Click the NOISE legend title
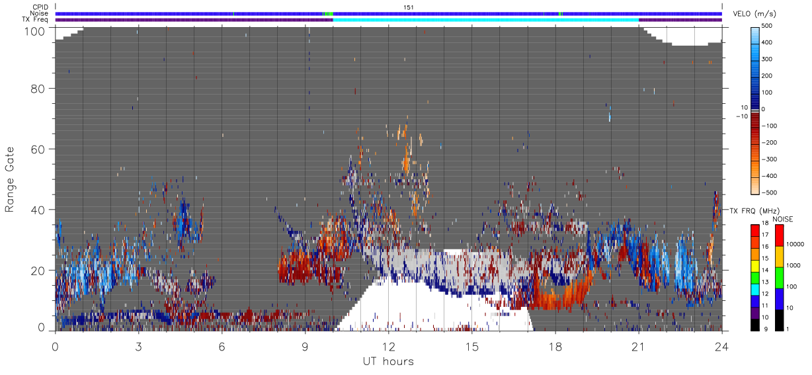Image resolution: width=812 pixels, height=375 pixels. tap(782, 219)
